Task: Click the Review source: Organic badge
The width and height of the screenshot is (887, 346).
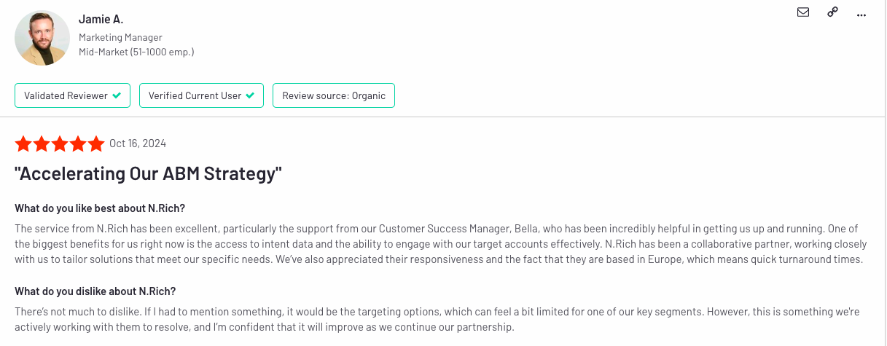Action: (334, 95)
